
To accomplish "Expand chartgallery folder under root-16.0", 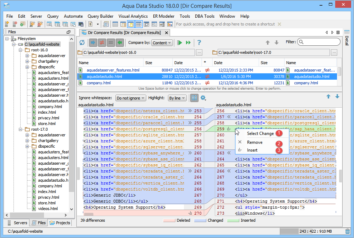I will click(27, 61).
